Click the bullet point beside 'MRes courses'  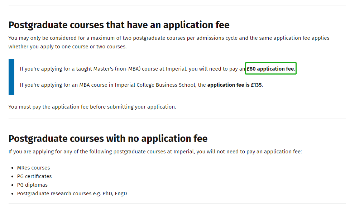[12, 168]
